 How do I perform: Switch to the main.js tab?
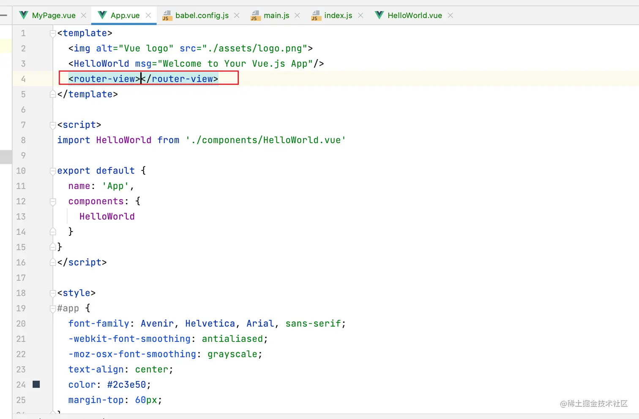(x=276, y=16)
